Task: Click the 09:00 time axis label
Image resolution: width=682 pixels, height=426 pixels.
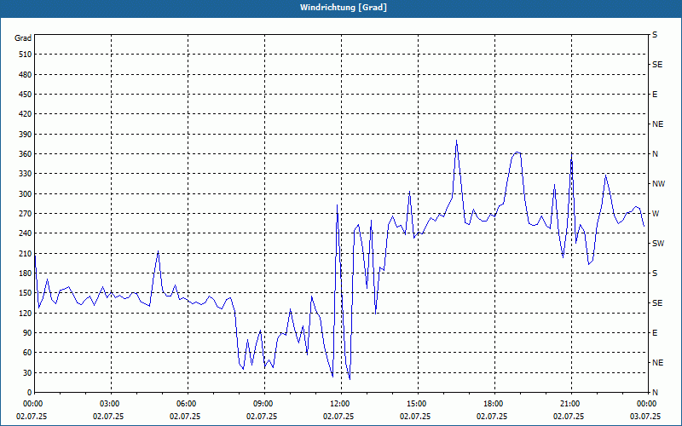Action: pos(262,403)
